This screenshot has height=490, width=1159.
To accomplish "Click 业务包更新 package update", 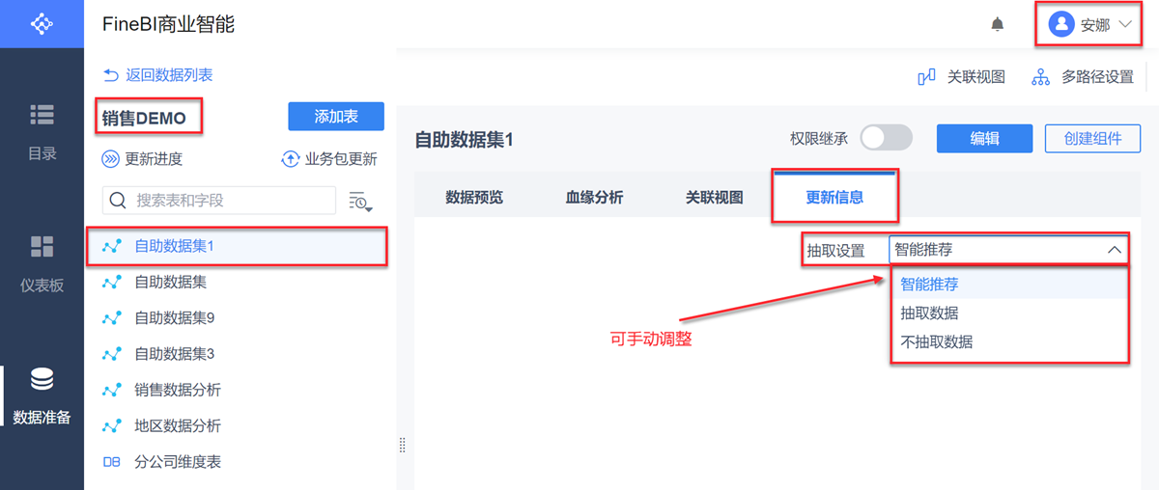I will coord(328,159).
